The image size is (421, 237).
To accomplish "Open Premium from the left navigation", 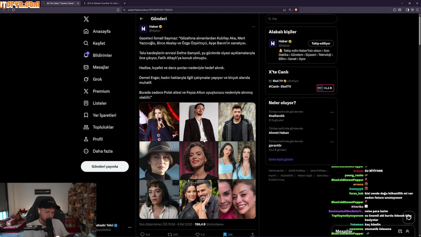I will (96, 91).
